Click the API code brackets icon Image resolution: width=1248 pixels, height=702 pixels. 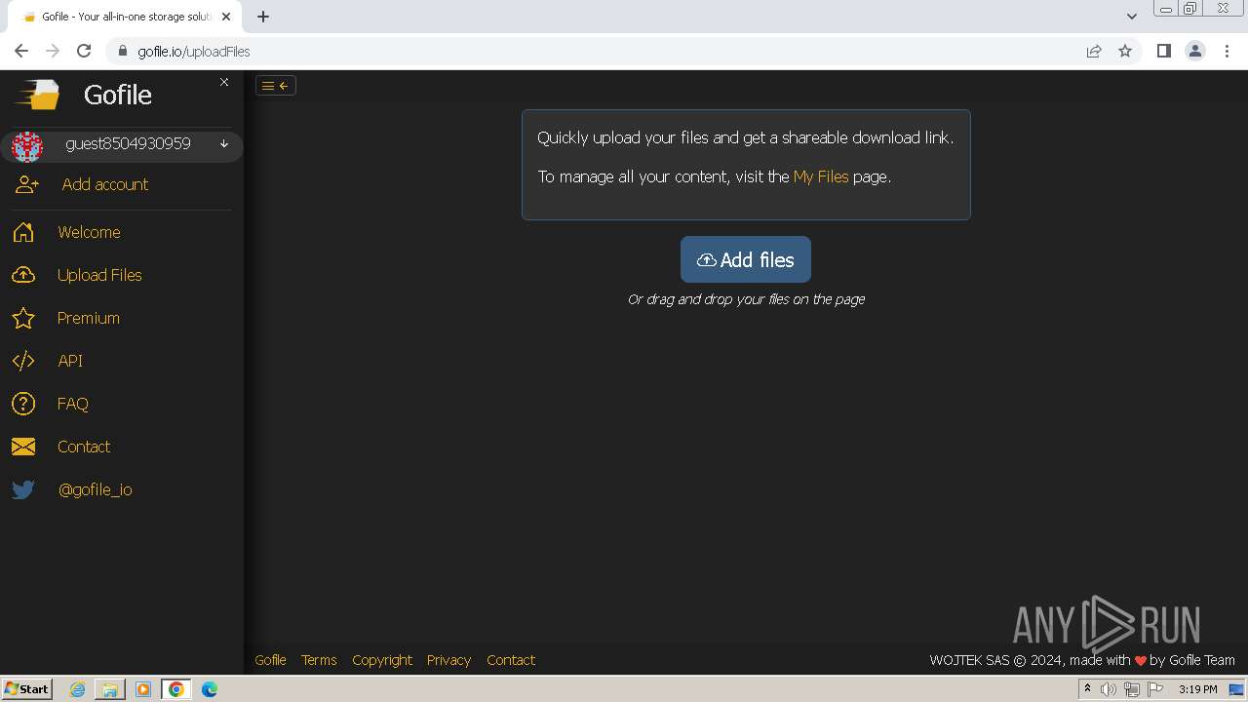tap(23, 361)
